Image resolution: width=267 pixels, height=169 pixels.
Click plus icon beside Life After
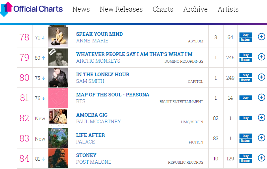point(261,138)
